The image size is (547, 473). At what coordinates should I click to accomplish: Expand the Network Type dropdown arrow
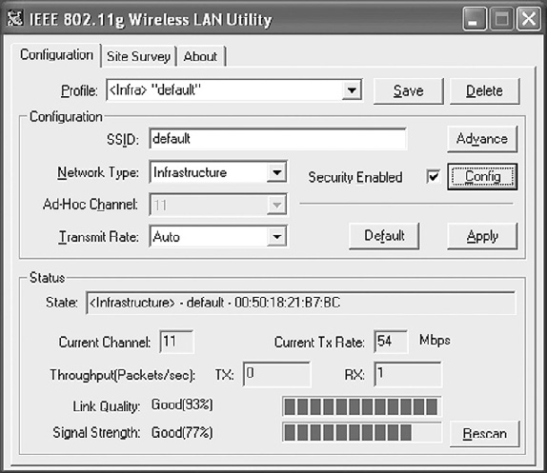276,172
